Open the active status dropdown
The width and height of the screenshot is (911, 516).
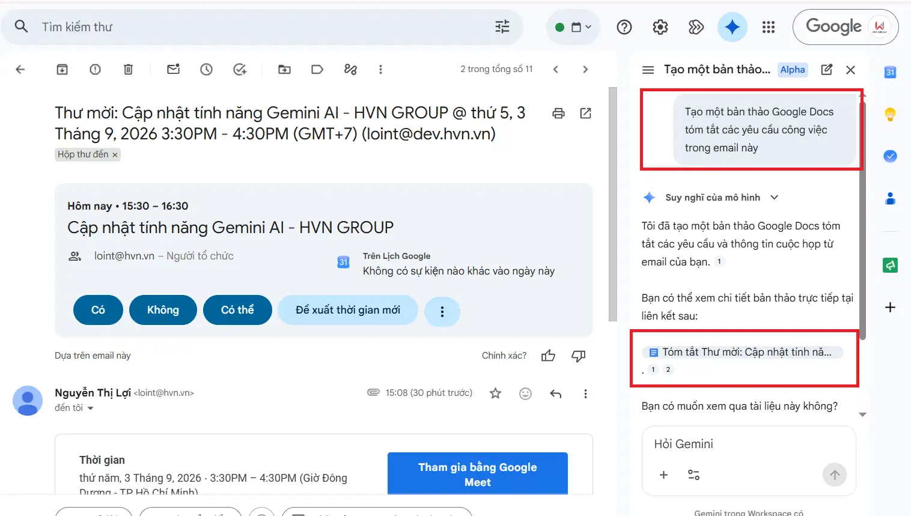pos(573,27)
